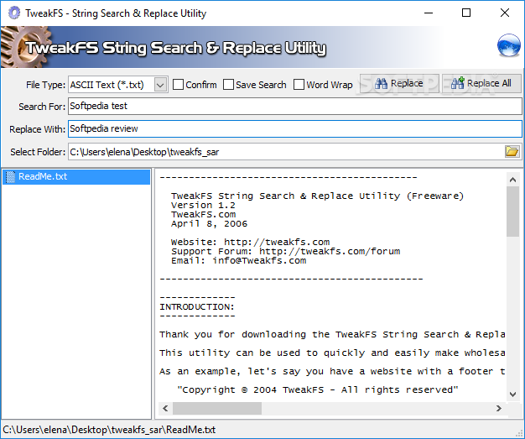The width and height of the screenshot is (525, 439).
Task: Click the horizontal scrollbar left arrow
Action: (165, 408)
